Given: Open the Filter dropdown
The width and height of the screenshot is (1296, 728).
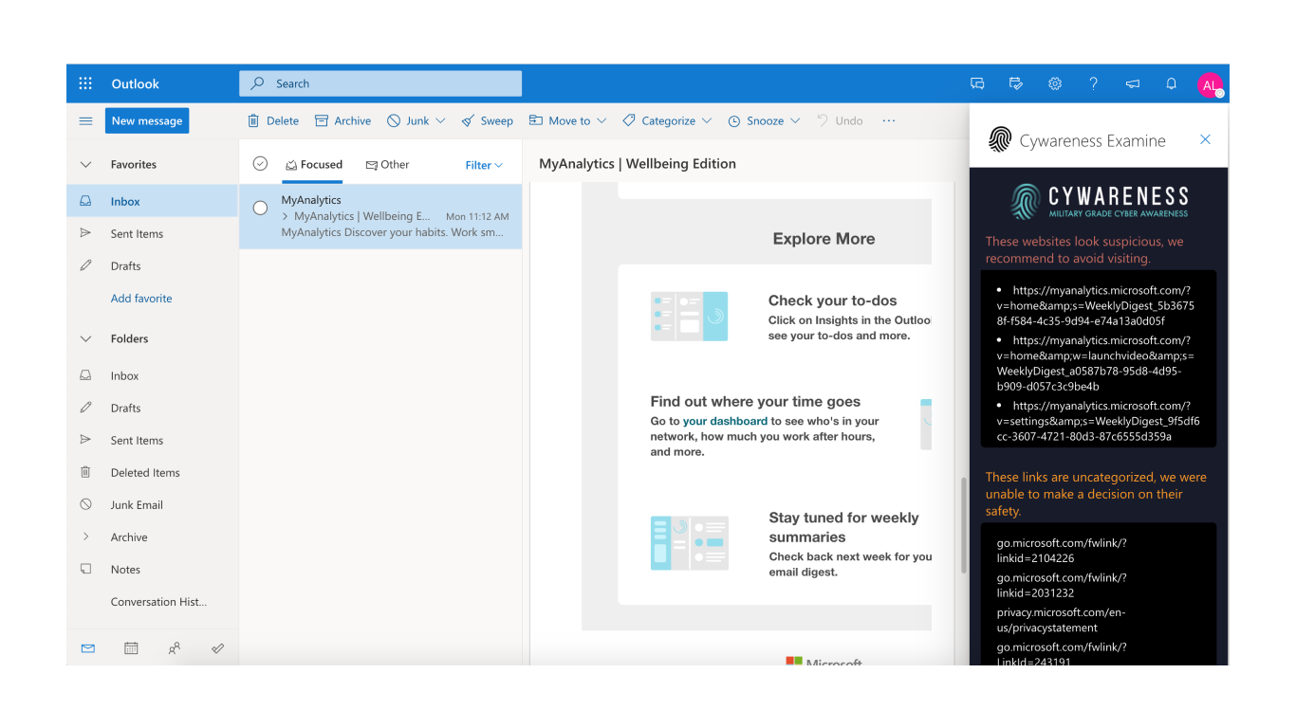Looking at the screenshot, I should tap(484, 165).
